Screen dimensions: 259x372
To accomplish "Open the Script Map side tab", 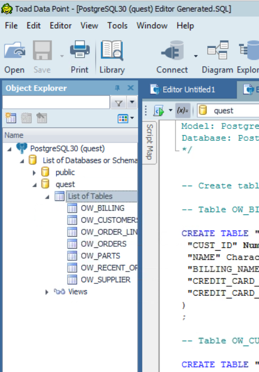I will (149, 142).
